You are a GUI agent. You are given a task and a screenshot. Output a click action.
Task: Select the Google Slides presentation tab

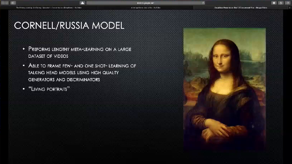(241, 7)
